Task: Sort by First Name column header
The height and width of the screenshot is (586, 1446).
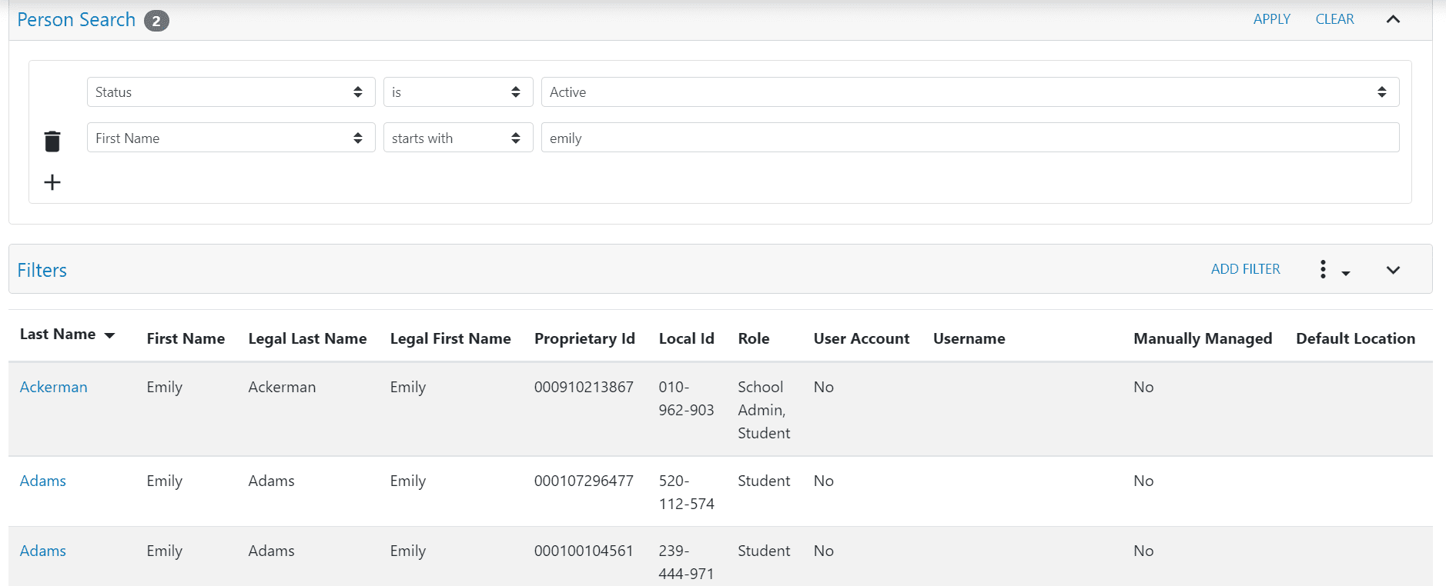Action: coord(186,338)
